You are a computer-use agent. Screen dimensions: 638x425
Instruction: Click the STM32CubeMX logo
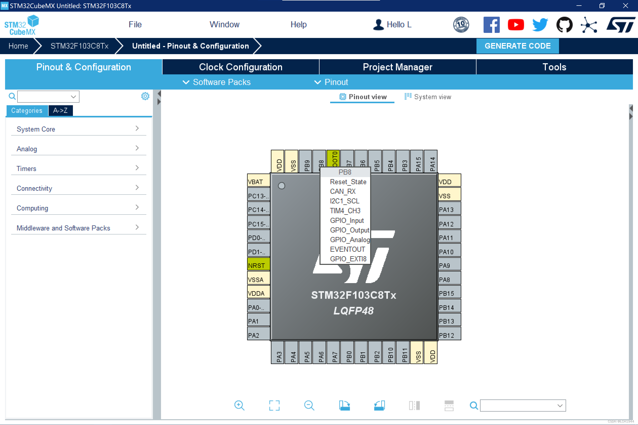point(22,25)
